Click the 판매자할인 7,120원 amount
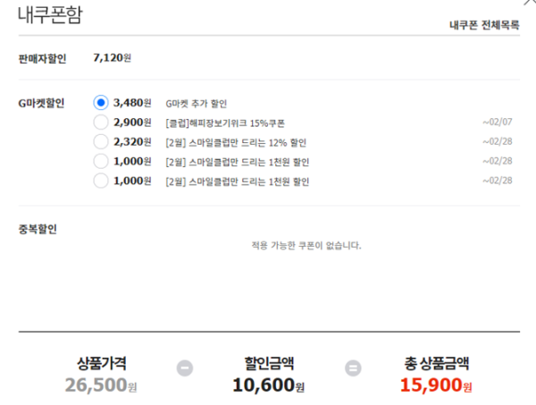The width and height of the screenshot is (536, 405). coord(113,58)
